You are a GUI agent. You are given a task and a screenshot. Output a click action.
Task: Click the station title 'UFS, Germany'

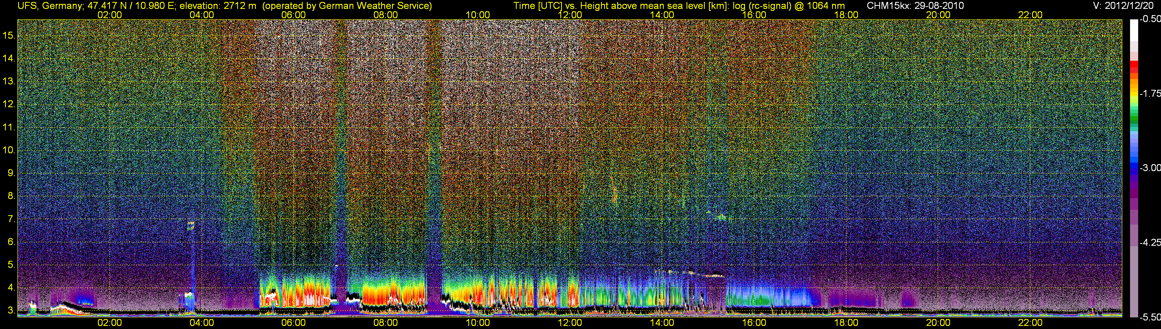[x=50, y=6]
